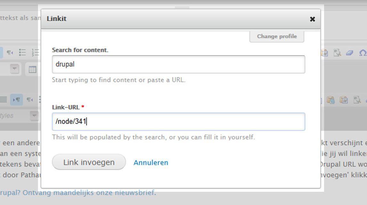Select the bulleted list icon
The height and width of the screenshot is (205, 367).
coord(22,52)
